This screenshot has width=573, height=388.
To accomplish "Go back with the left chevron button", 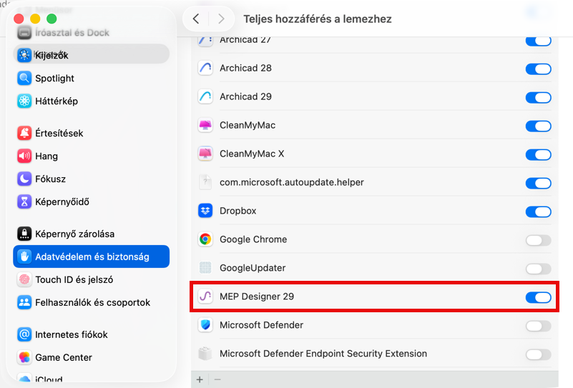I will point(196,19).
